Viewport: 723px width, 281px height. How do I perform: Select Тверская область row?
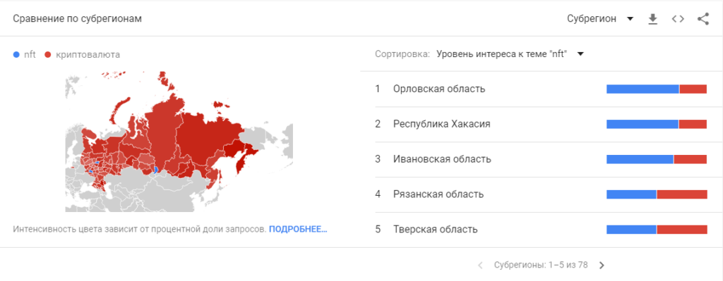(542, 229)
